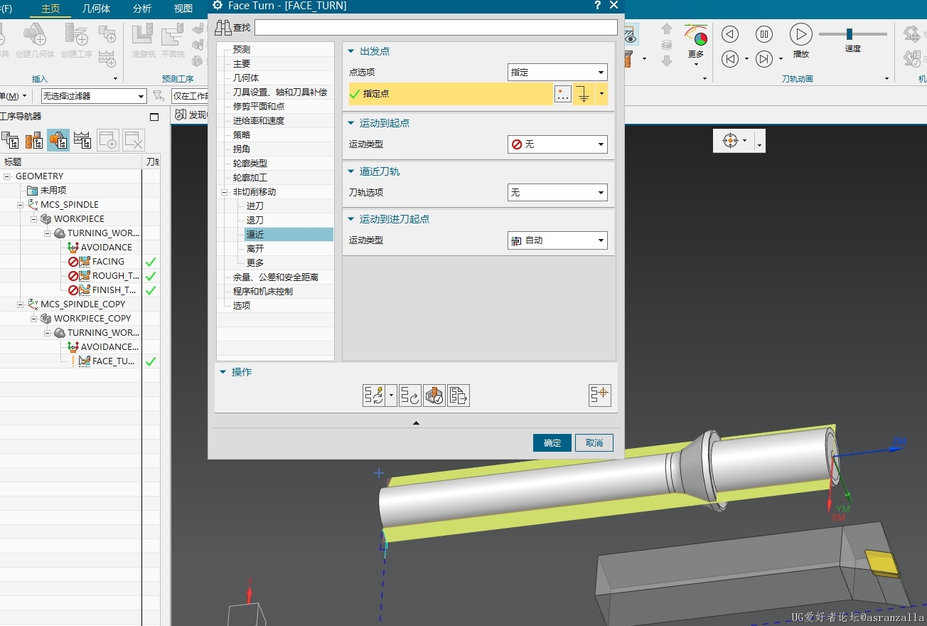Collapse the WORKPIECE tree node
This screenshot has width=927, height=626.
point(34,219)
